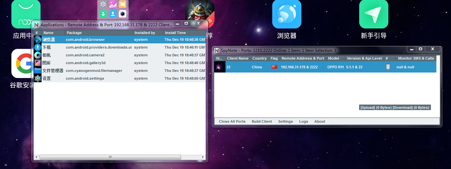Click the Client Name column header
The image size is (451, 169).
click(x=238, y=58)
